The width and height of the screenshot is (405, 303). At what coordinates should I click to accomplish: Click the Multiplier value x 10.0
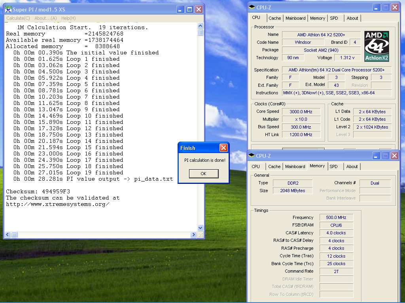301,119
